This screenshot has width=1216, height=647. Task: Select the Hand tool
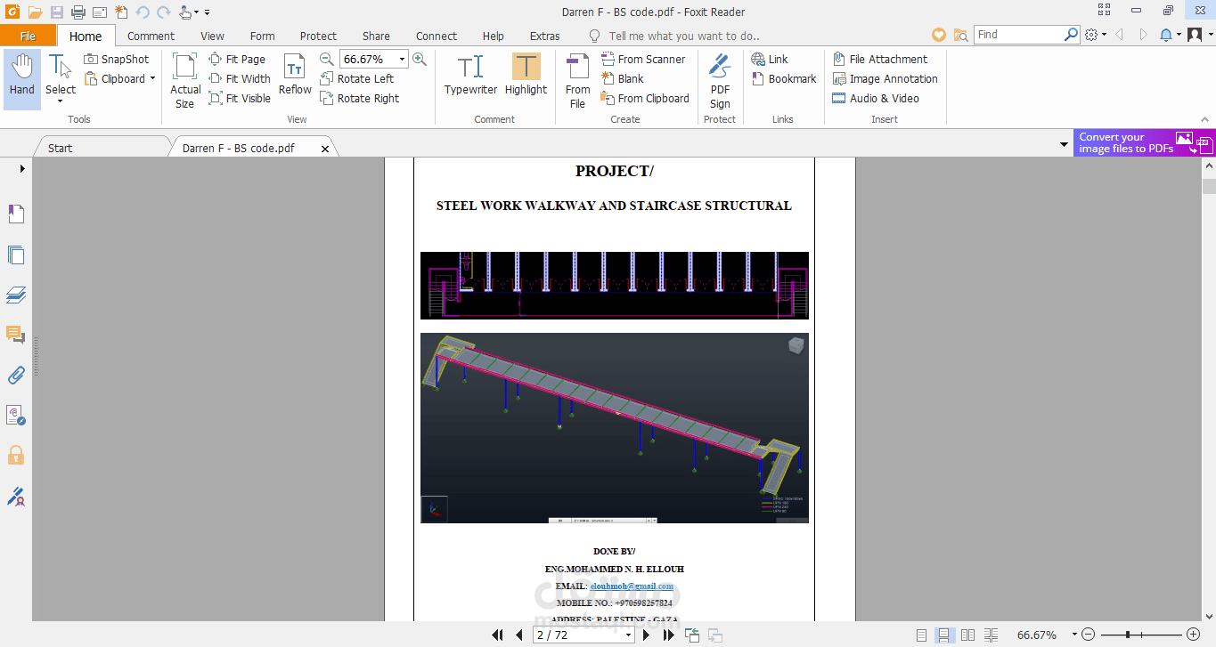pos(22,78)
